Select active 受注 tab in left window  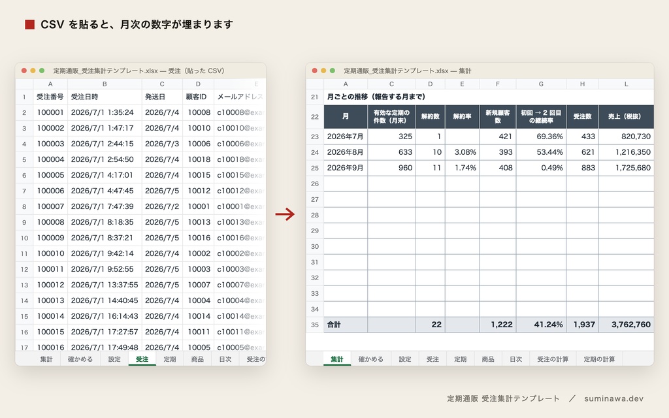pos(142,359)
